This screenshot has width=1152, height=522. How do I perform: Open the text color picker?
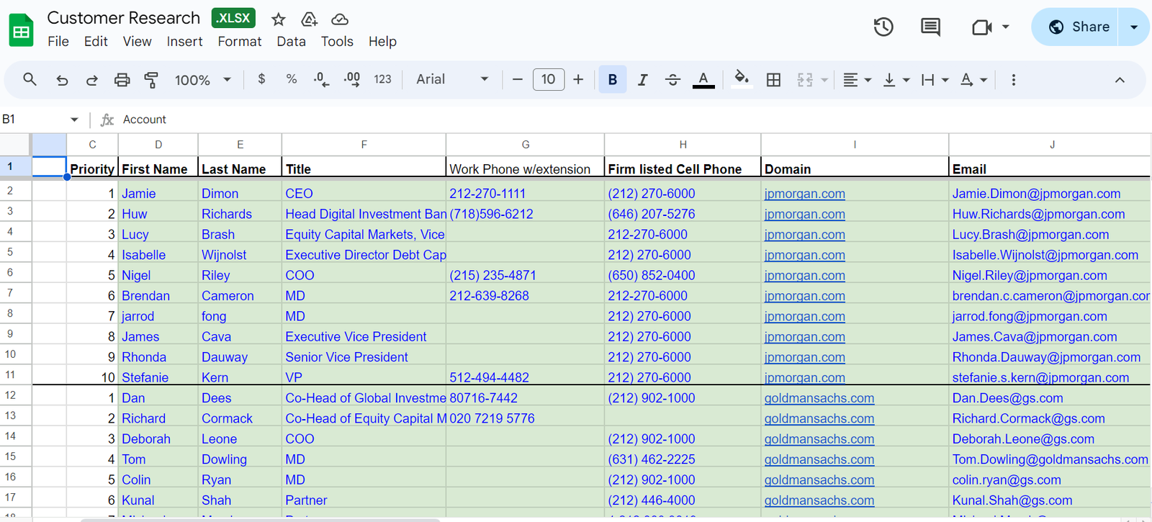pos(703,79)
